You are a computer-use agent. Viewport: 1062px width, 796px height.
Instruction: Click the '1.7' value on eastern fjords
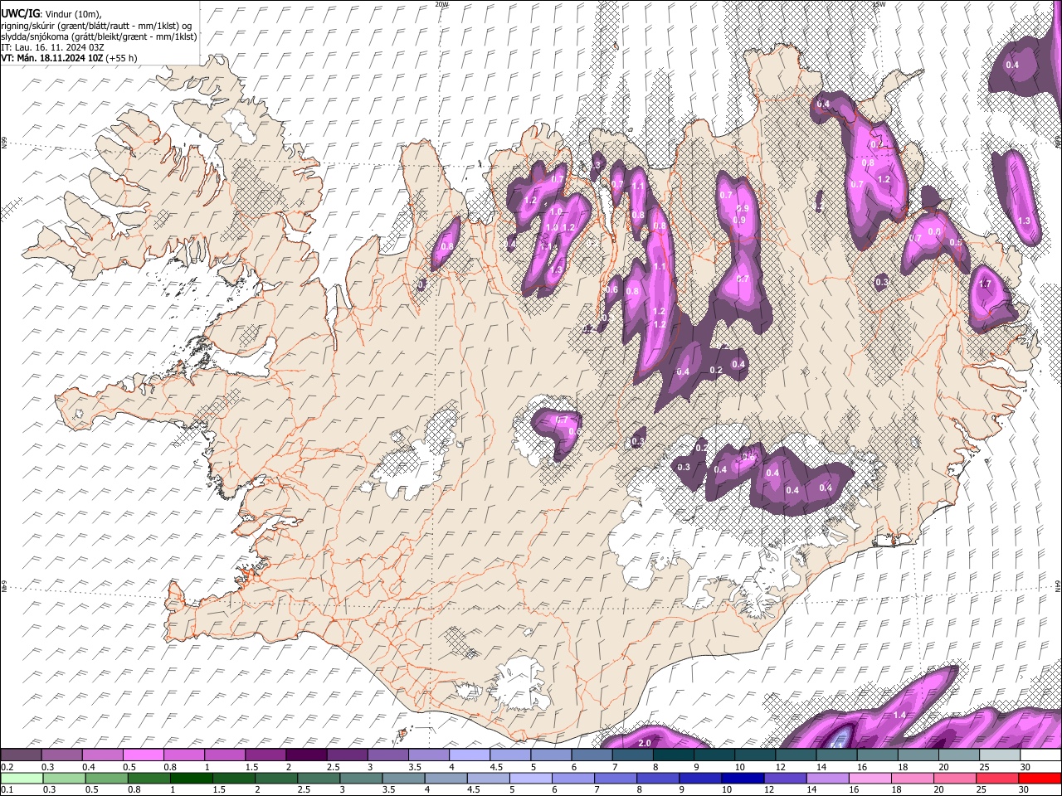[x=986, y=284]
